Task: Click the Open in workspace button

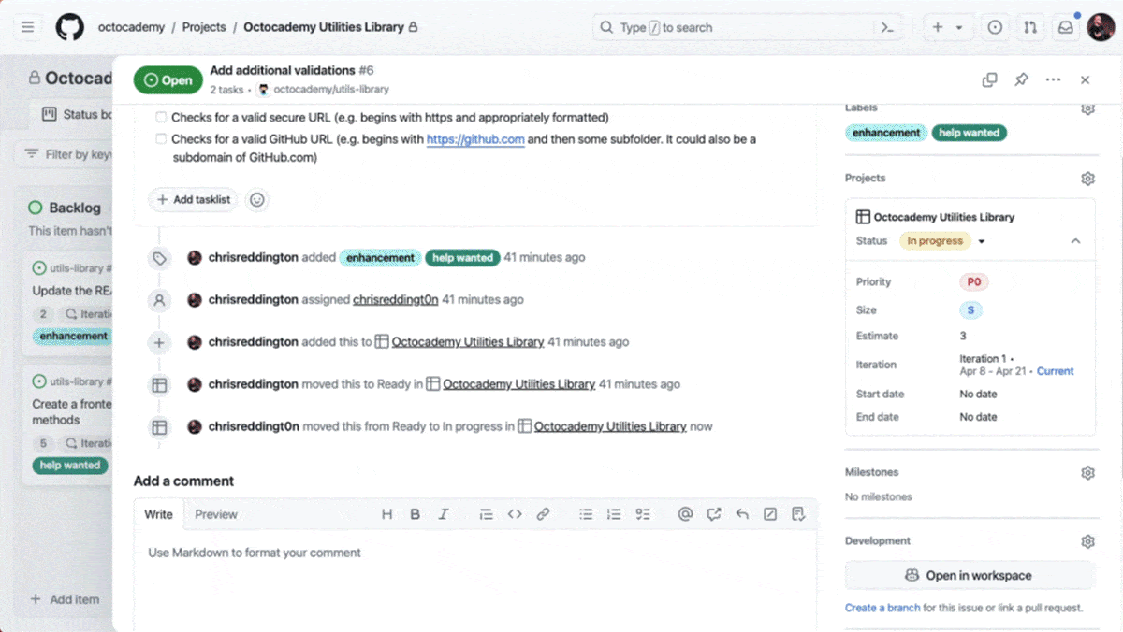Action: (x=970, y=576)
